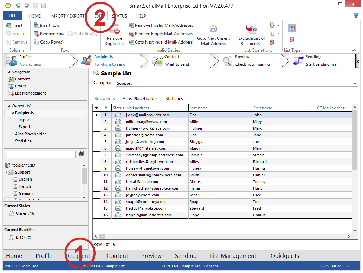The width and height of the screenshot is (363, 273).
Task: Click inside the sidebar search field
Action: (x=40, y=154)
